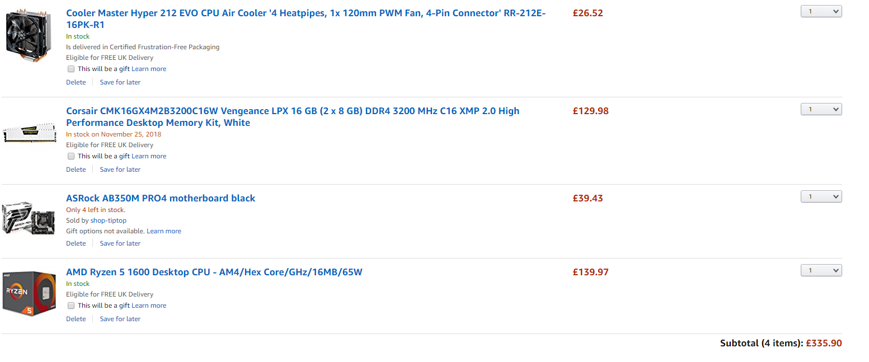Open quantity dropdown for the Cooler Master cooler
This screenshot has height=362, width=869.
click(821, 11)
